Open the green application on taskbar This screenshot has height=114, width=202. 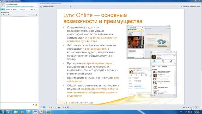(x=48, y=112)
